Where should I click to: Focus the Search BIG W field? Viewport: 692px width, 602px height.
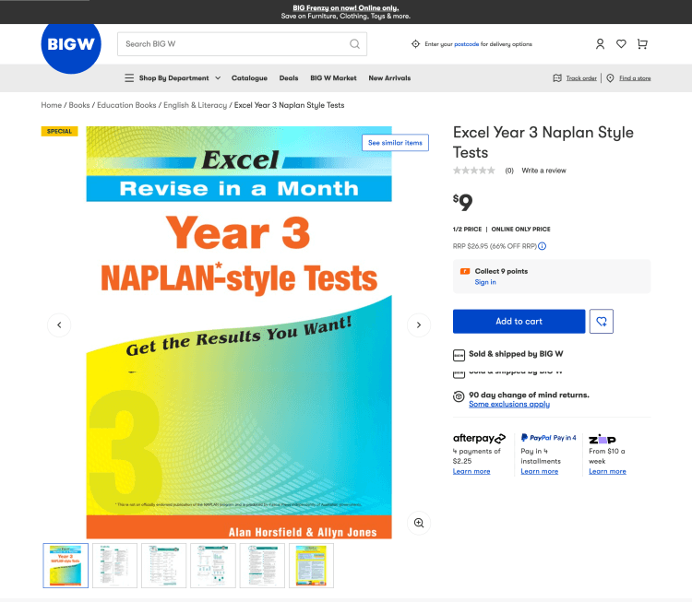[x=242, y=44]
